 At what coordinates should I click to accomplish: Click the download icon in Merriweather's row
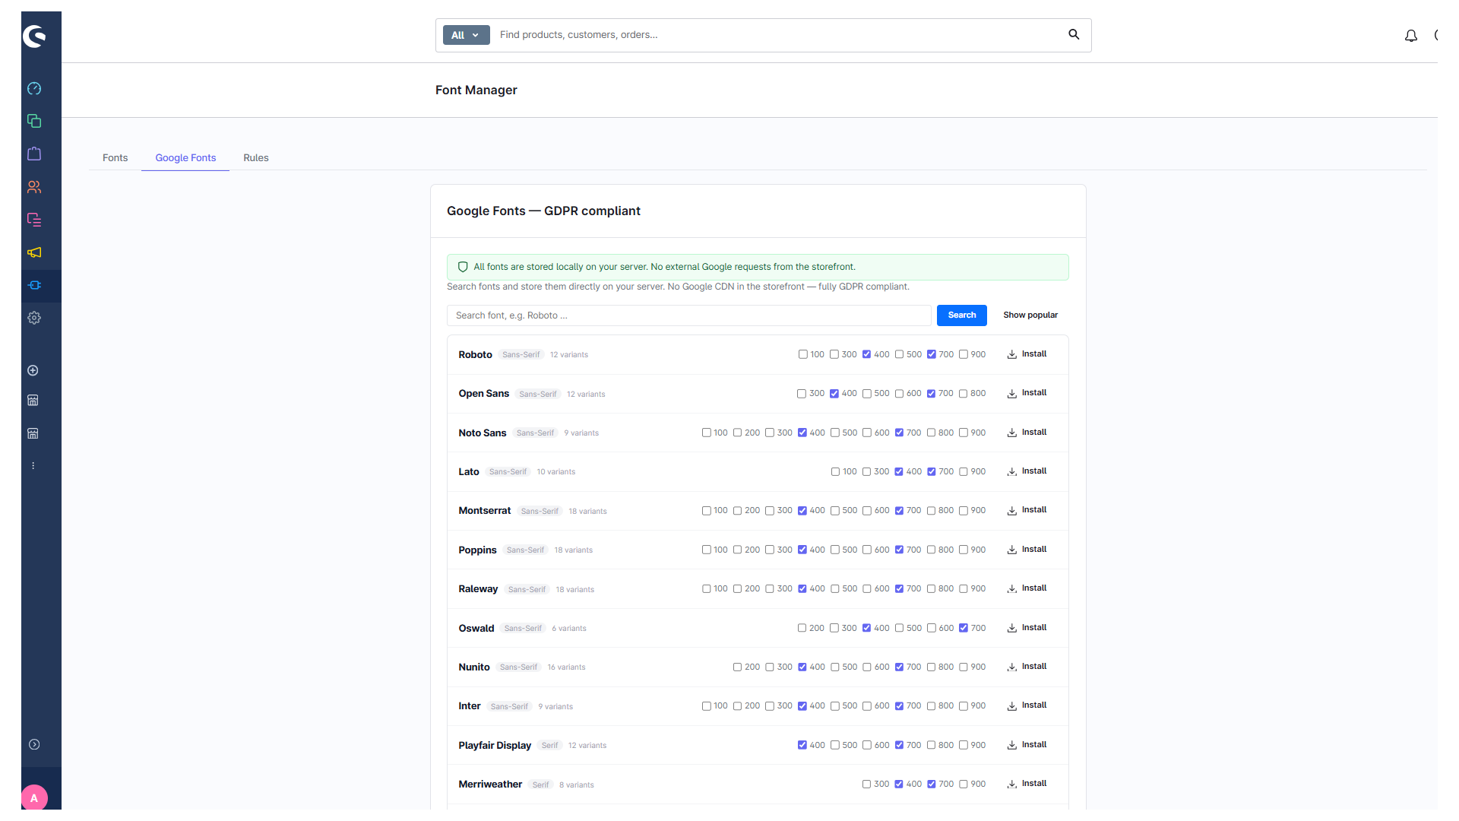point(1012,785)
